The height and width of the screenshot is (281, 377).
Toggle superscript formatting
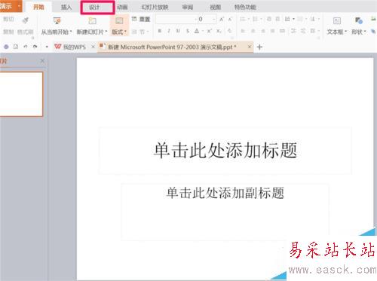[x=210, y=31]
